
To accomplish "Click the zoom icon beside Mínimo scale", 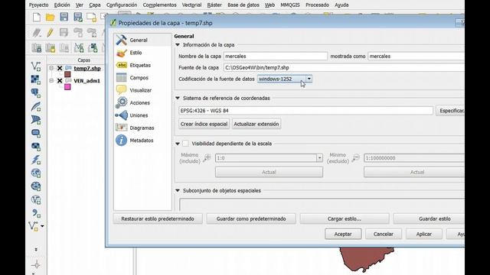I will click(x=355, y=158).
